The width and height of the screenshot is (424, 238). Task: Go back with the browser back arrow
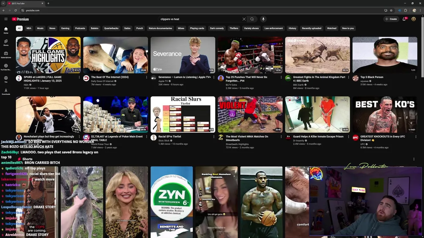4,10
